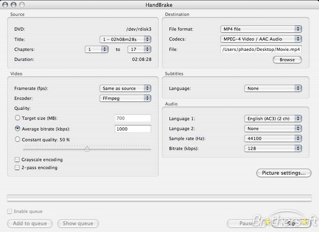Open Picture settings

(284, 173)
